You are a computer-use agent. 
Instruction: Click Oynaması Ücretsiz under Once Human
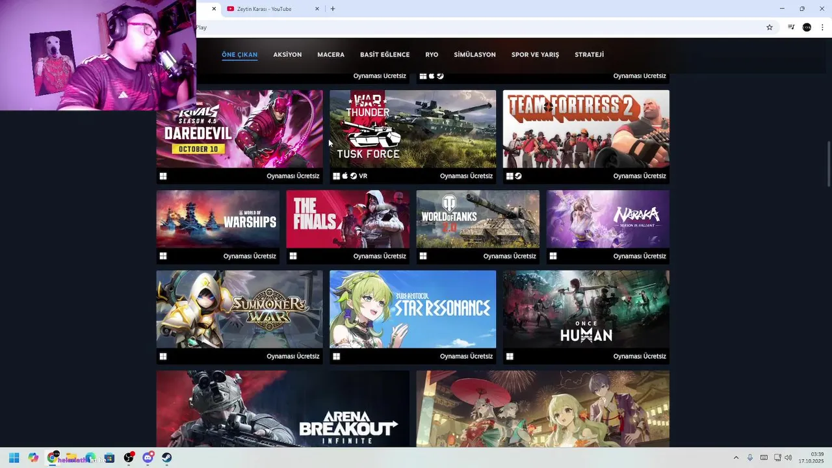pyautogui.click(x=640, y=356)
